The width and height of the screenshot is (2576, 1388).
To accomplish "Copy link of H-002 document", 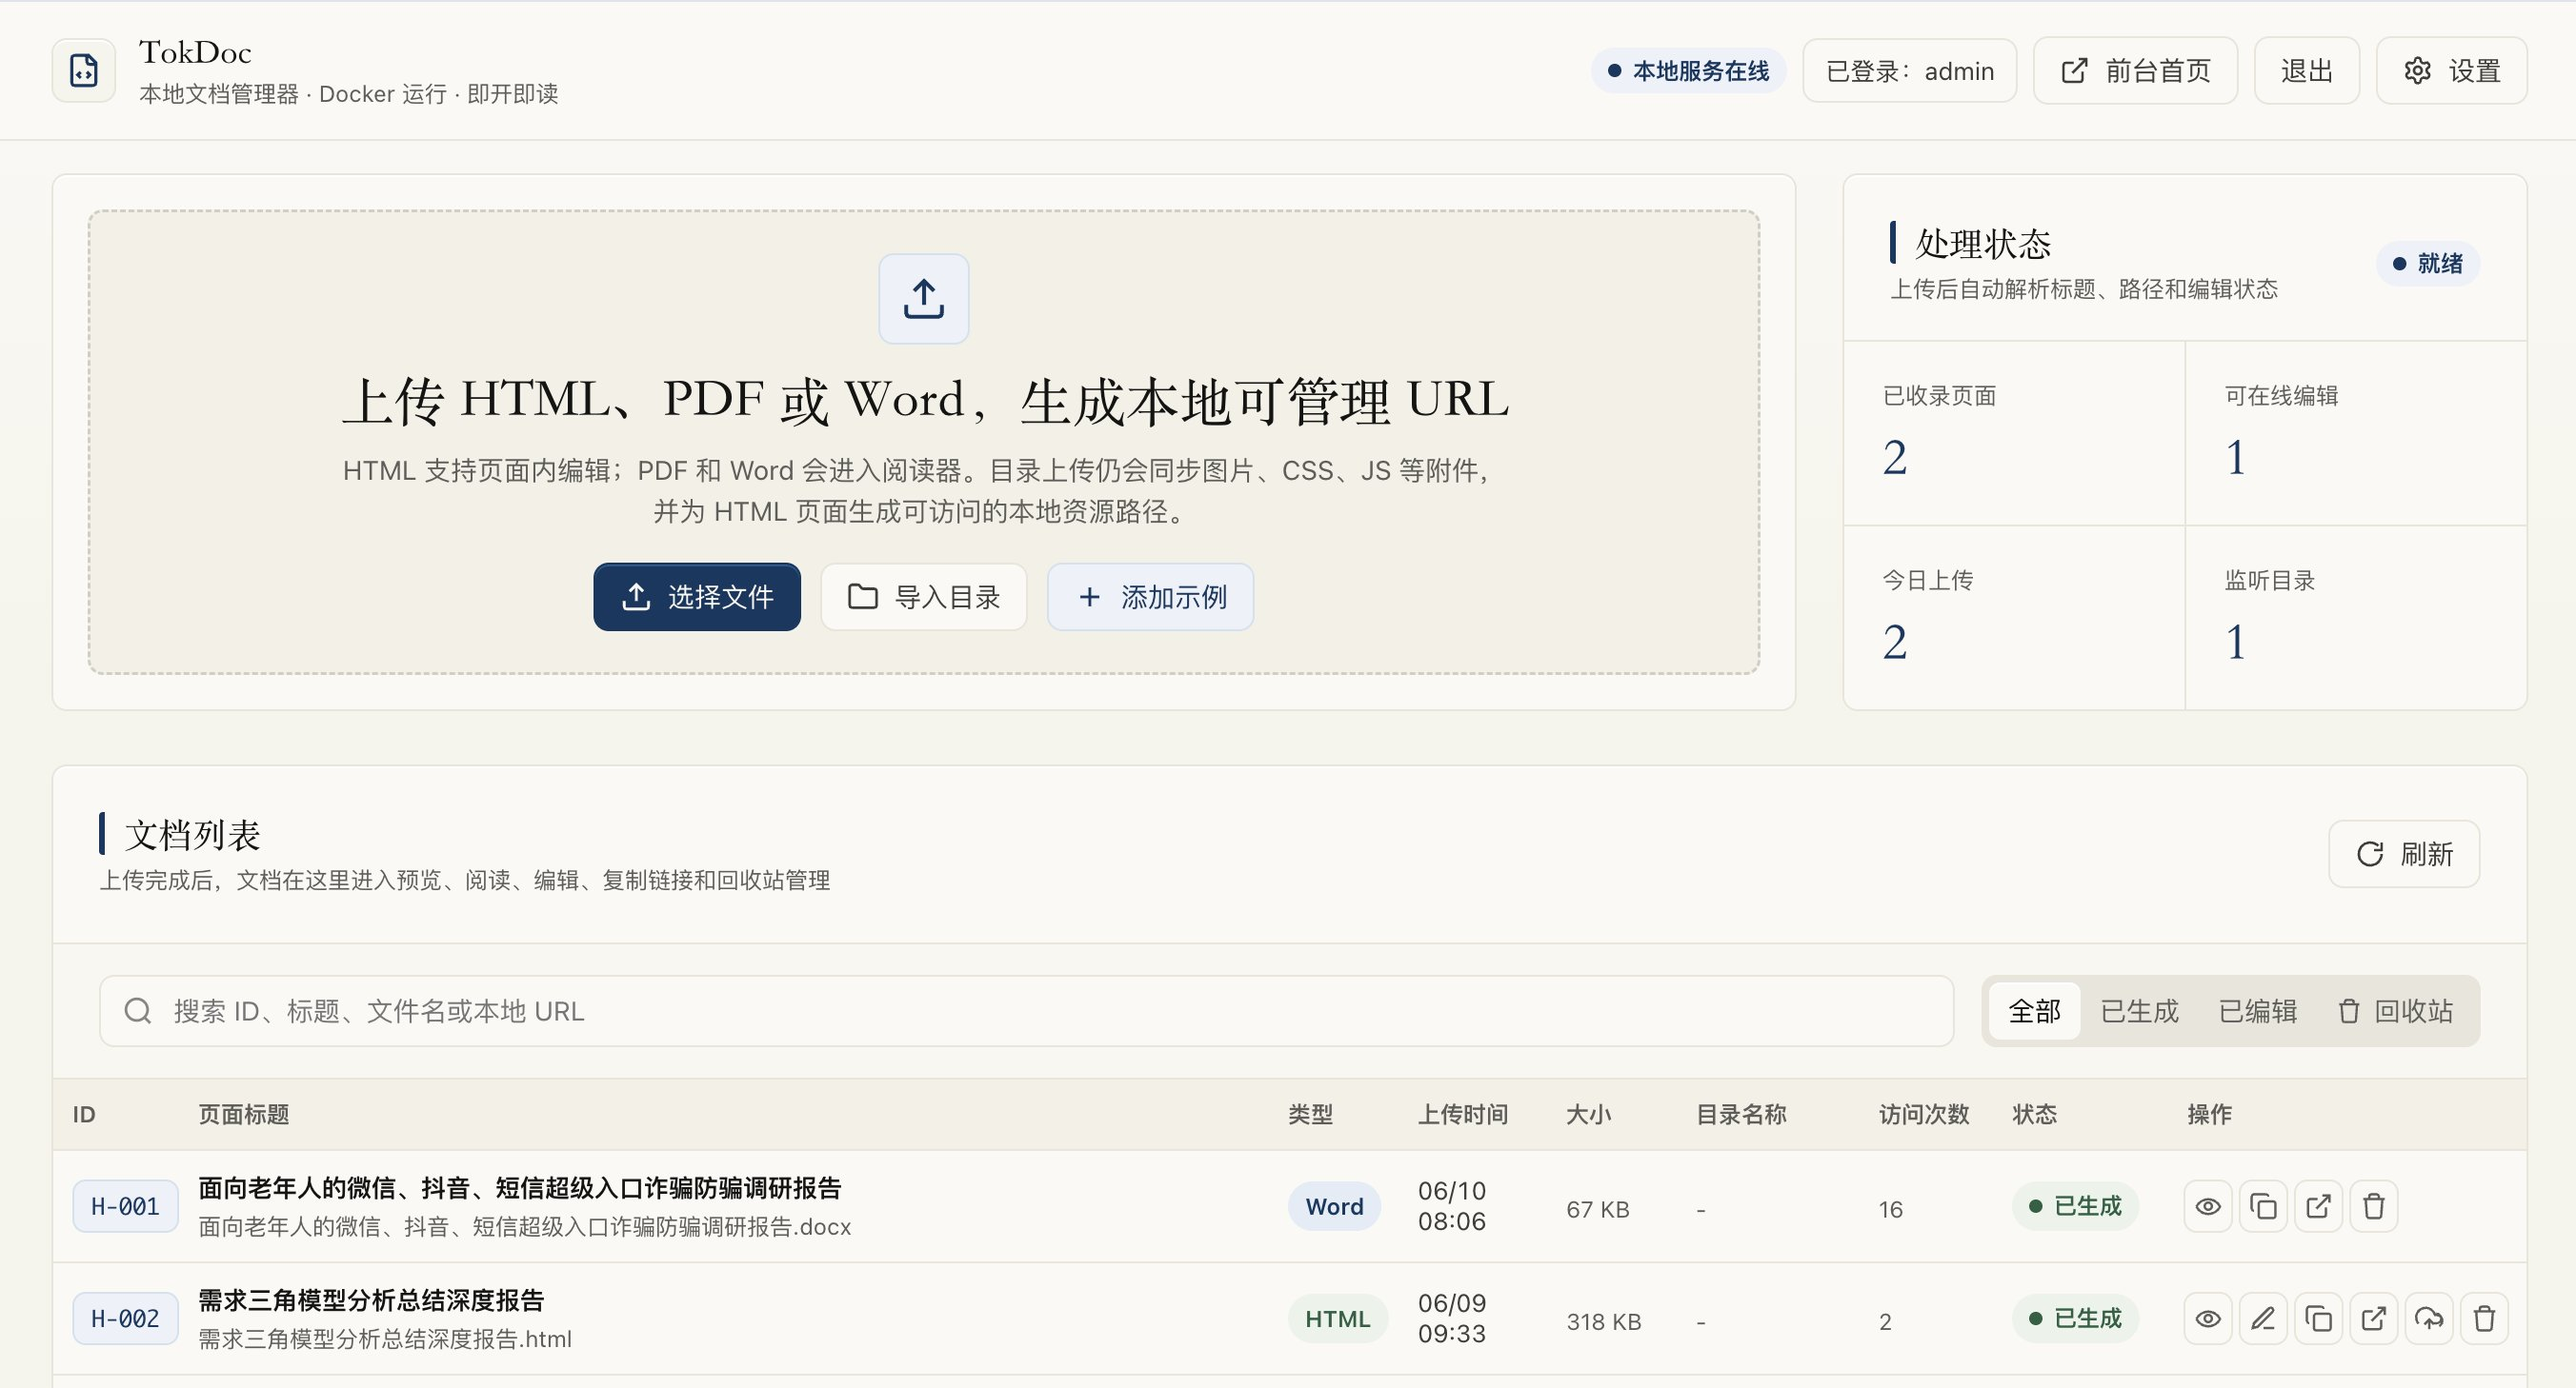I will tap(2318, 1319).
